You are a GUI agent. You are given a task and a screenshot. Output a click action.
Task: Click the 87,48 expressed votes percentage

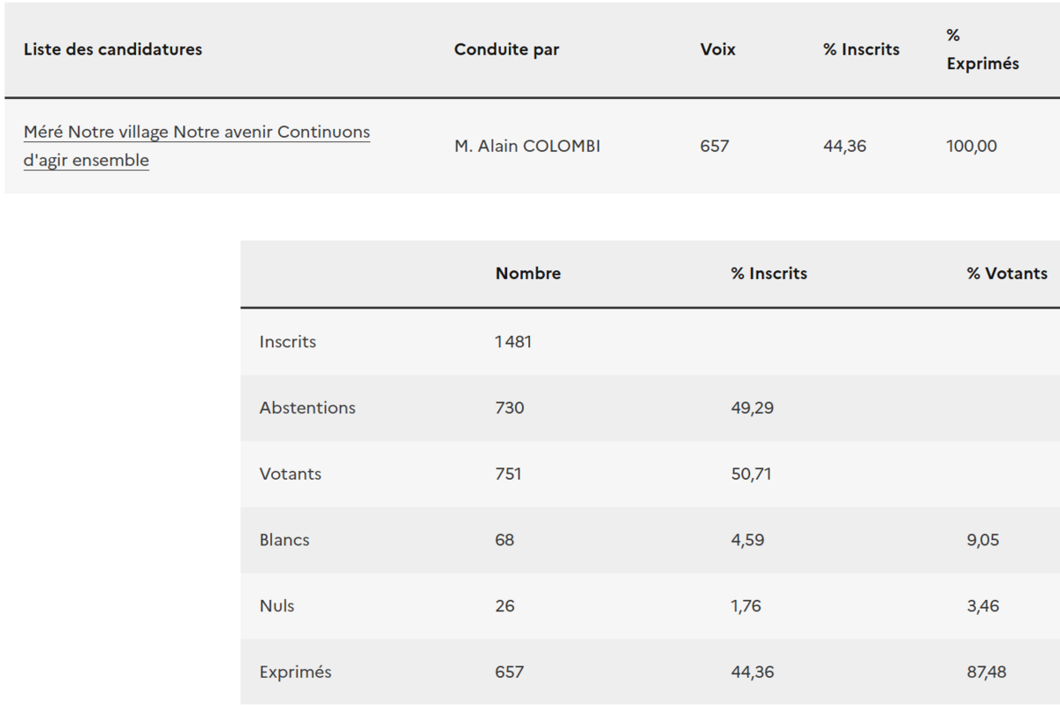tap(986, 672)
